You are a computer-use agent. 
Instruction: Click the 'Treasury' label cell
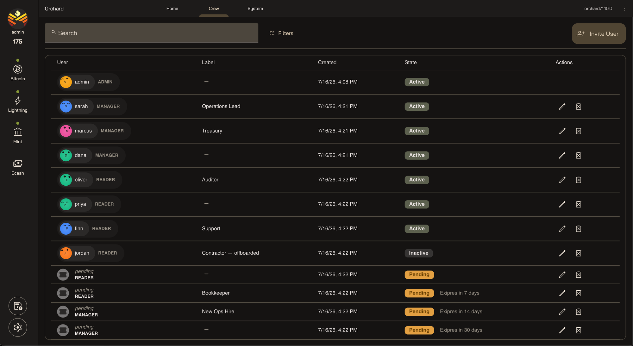click(212, 131)
